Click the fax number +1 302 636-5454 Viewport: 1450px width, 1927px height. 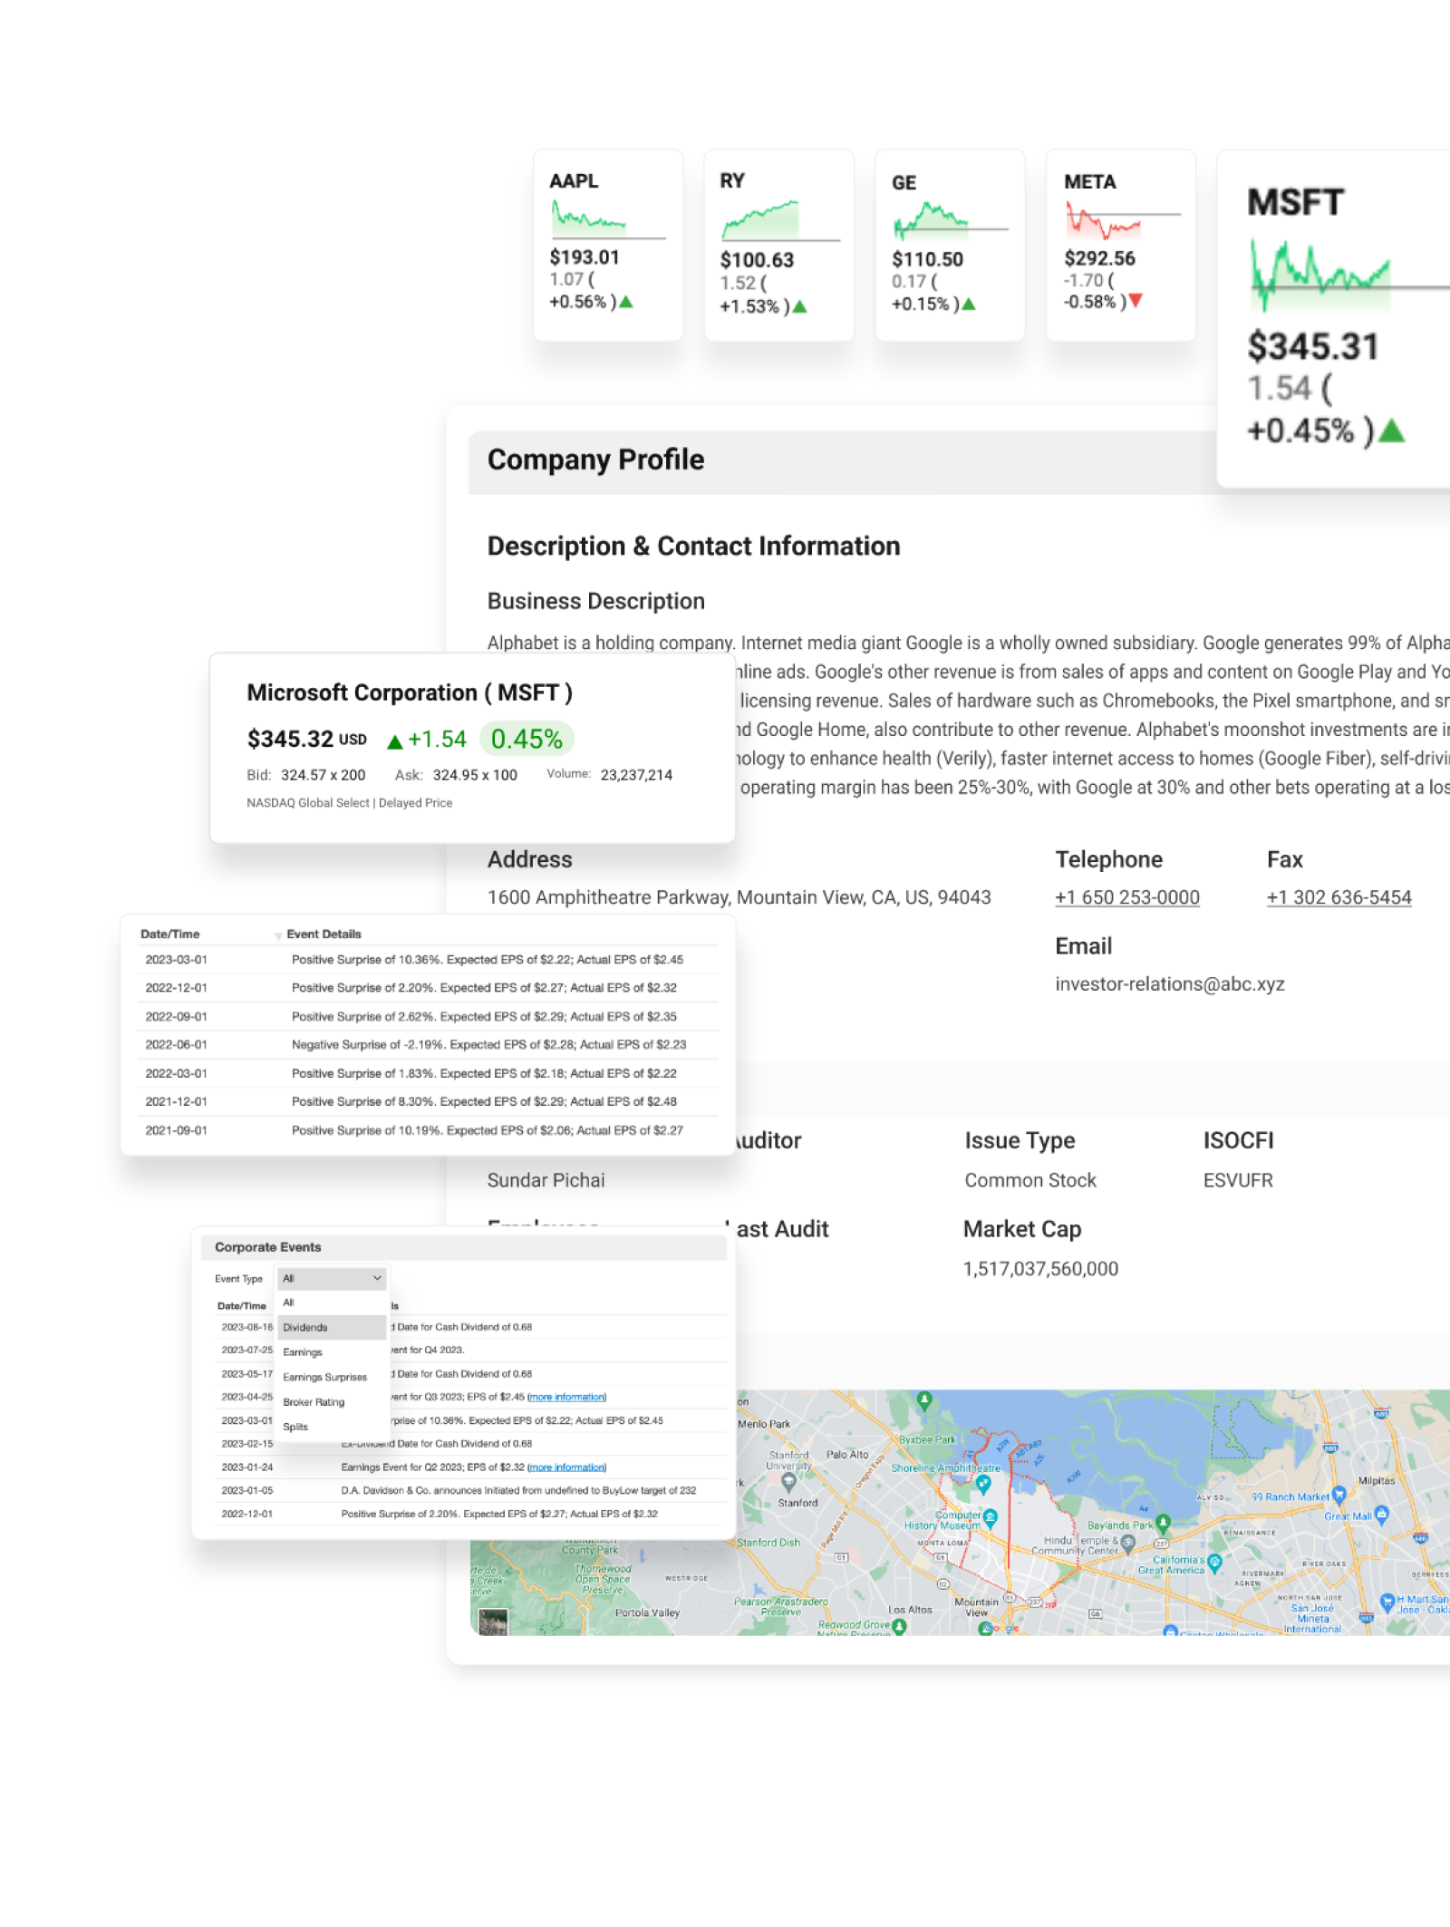pyautogui.click(x=1339, y=897)
